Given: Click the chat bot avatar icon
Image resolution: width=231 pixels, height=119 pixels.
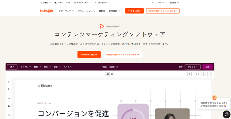Looking at the screenshot, I should click(x=214, y=98).
